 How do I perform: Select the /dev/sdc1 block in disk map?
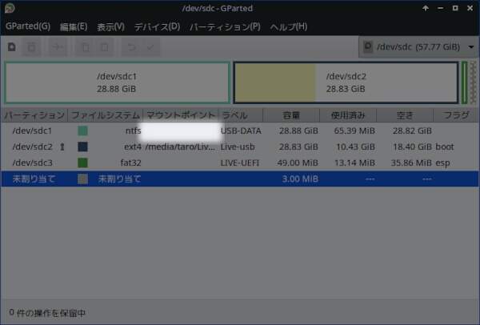point(117,82)
